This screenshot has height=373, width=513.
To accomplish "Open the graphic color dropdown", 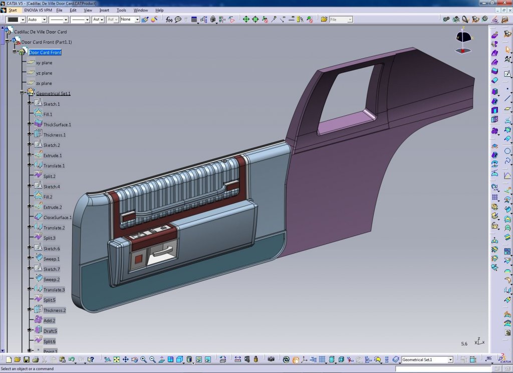I will pyautogui.click(x=22, y=20).
